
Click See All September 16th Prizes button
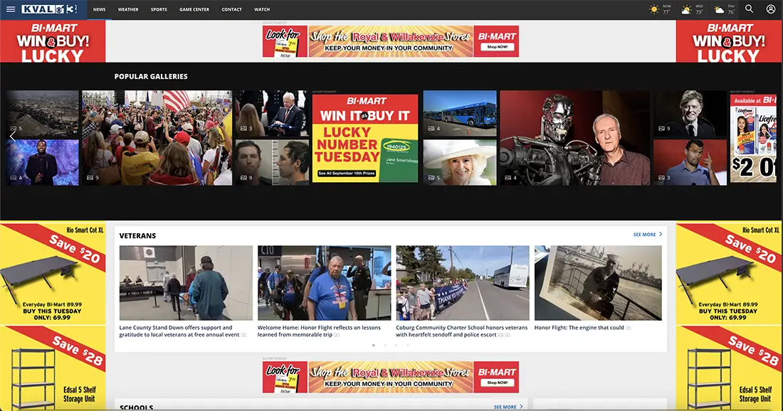point(347,173)
